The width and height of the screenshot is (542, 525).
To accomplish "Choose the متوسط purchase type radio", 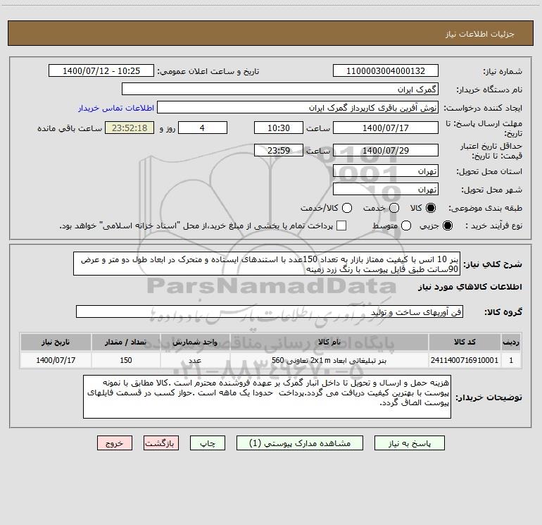I will [x=406, y=226].
